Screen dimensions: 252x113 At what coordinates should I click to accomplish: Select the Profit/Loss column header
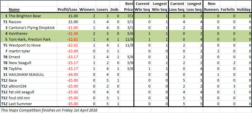[x=68, y=10]
